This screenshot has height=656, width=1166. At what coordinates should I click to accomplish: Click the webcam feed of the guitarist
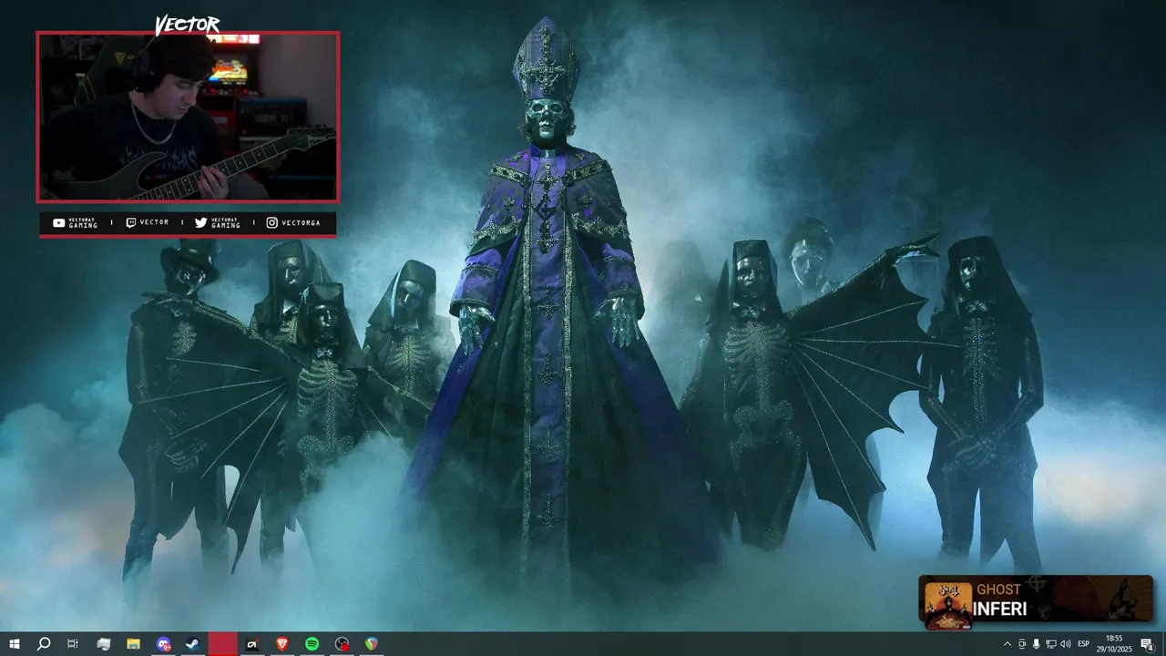(x=188, y=117)
